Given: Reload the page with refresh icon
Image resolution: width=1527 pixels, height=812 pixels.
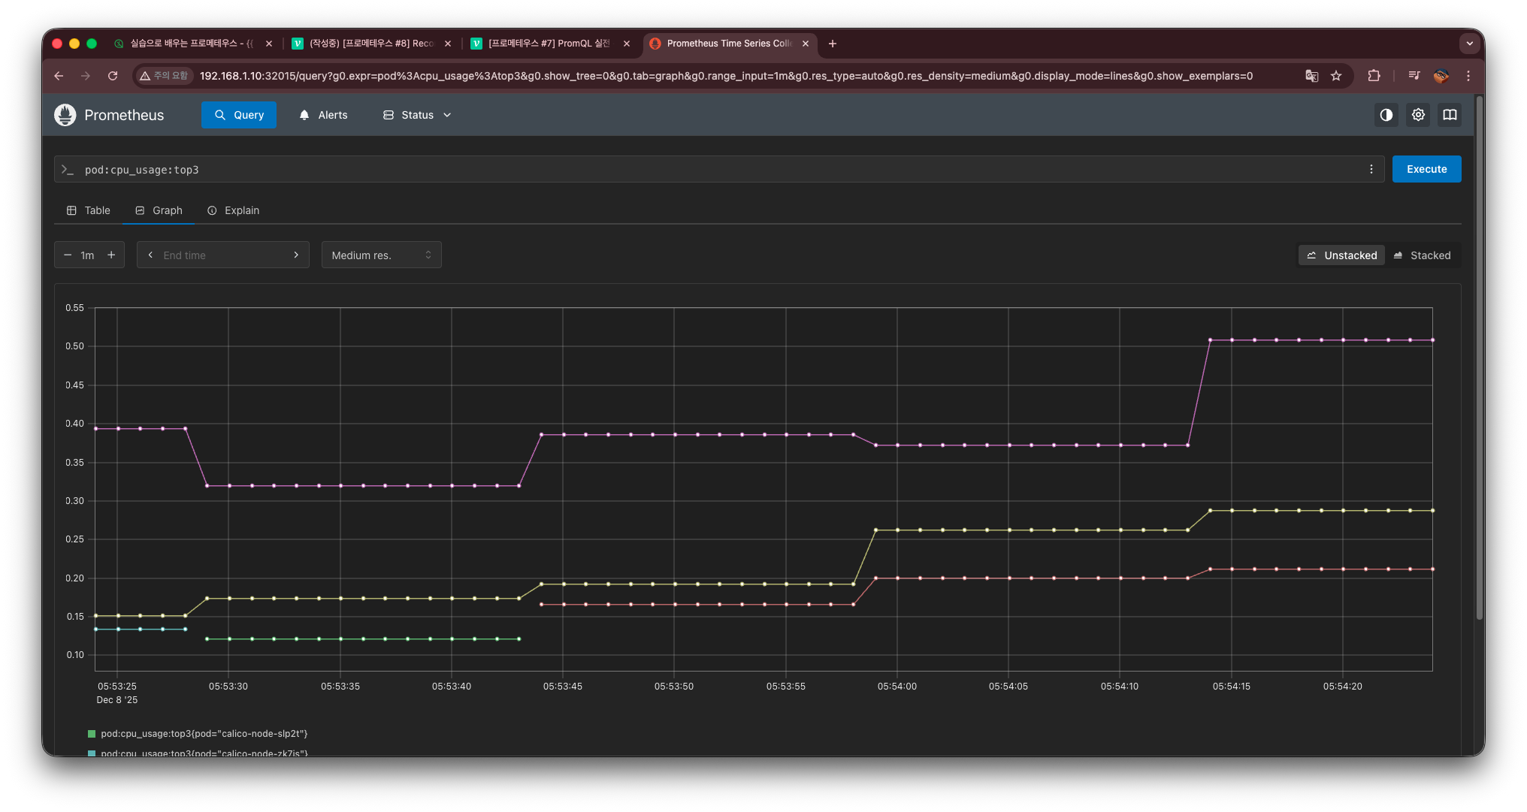Looking at the screenshot, I should [113, 76].
